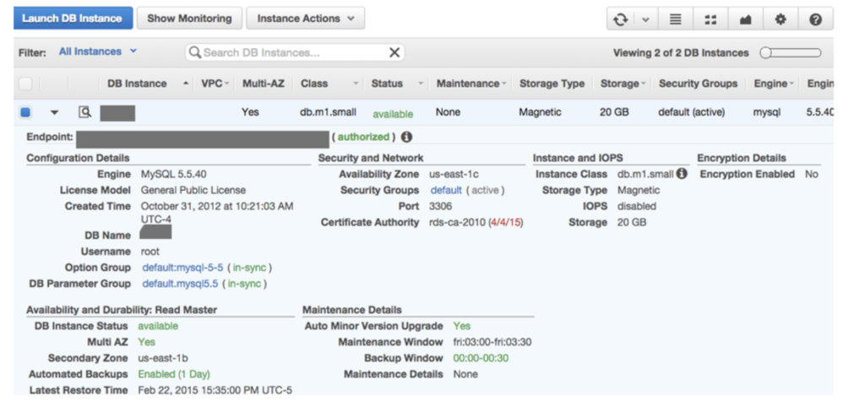This screenshot has width=865, height=408.
Task: Open the Instance Actions dropdown
Action: pos(305,19)
